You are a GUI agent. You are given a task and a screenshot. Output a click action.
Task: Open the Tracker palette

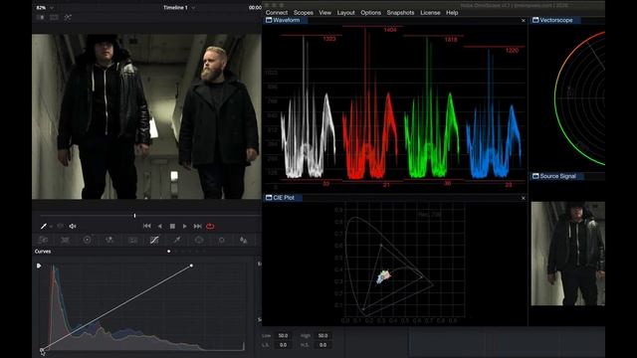tap(221, 240)
